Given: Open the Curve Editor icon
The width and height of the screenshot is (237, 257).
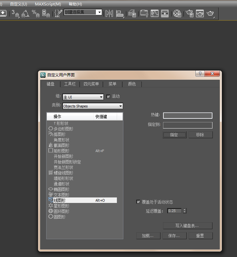Looking at the screenshot, I should (x=155, y=14).
